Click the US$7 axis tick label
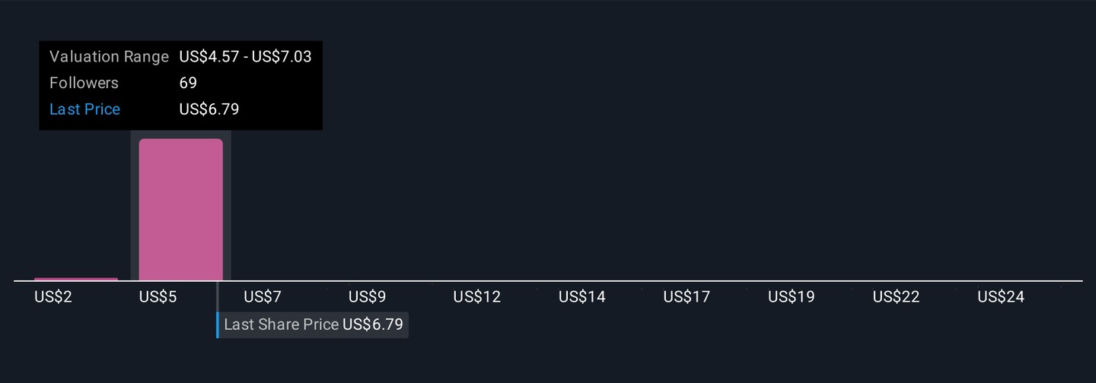The height and width of the screenshot is (383, 1096). (x=263, y=297)
